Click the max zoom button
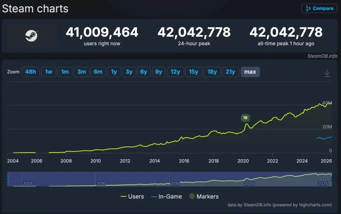 [250, 72]
